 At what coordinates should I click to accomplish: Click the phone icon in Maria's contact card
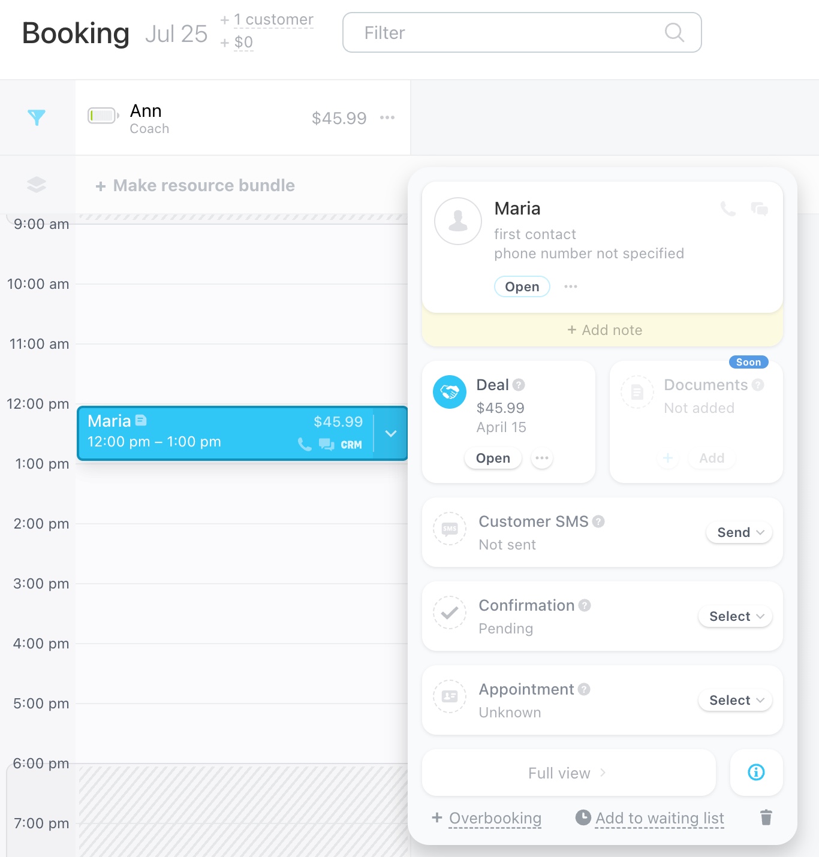click(728, 209)
